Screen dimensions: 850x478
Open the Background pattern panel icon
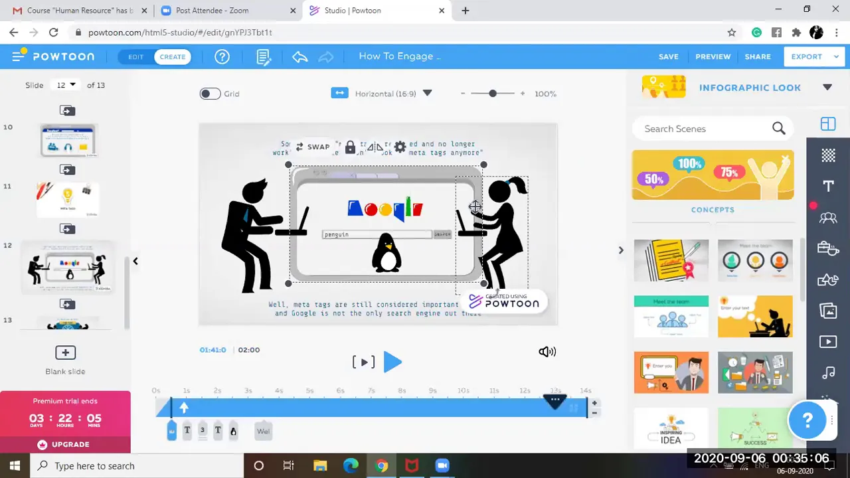click(828, 155)
